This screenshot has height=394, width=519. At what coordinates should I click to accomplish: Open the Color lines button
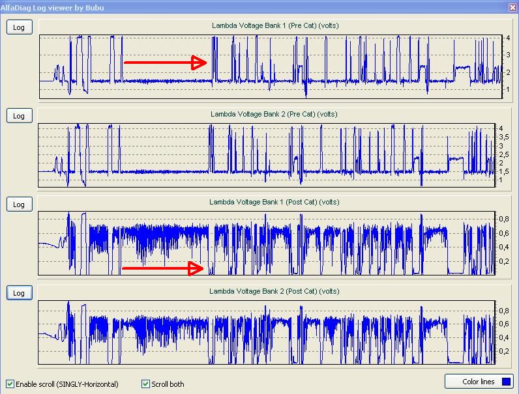click(479, 382)
